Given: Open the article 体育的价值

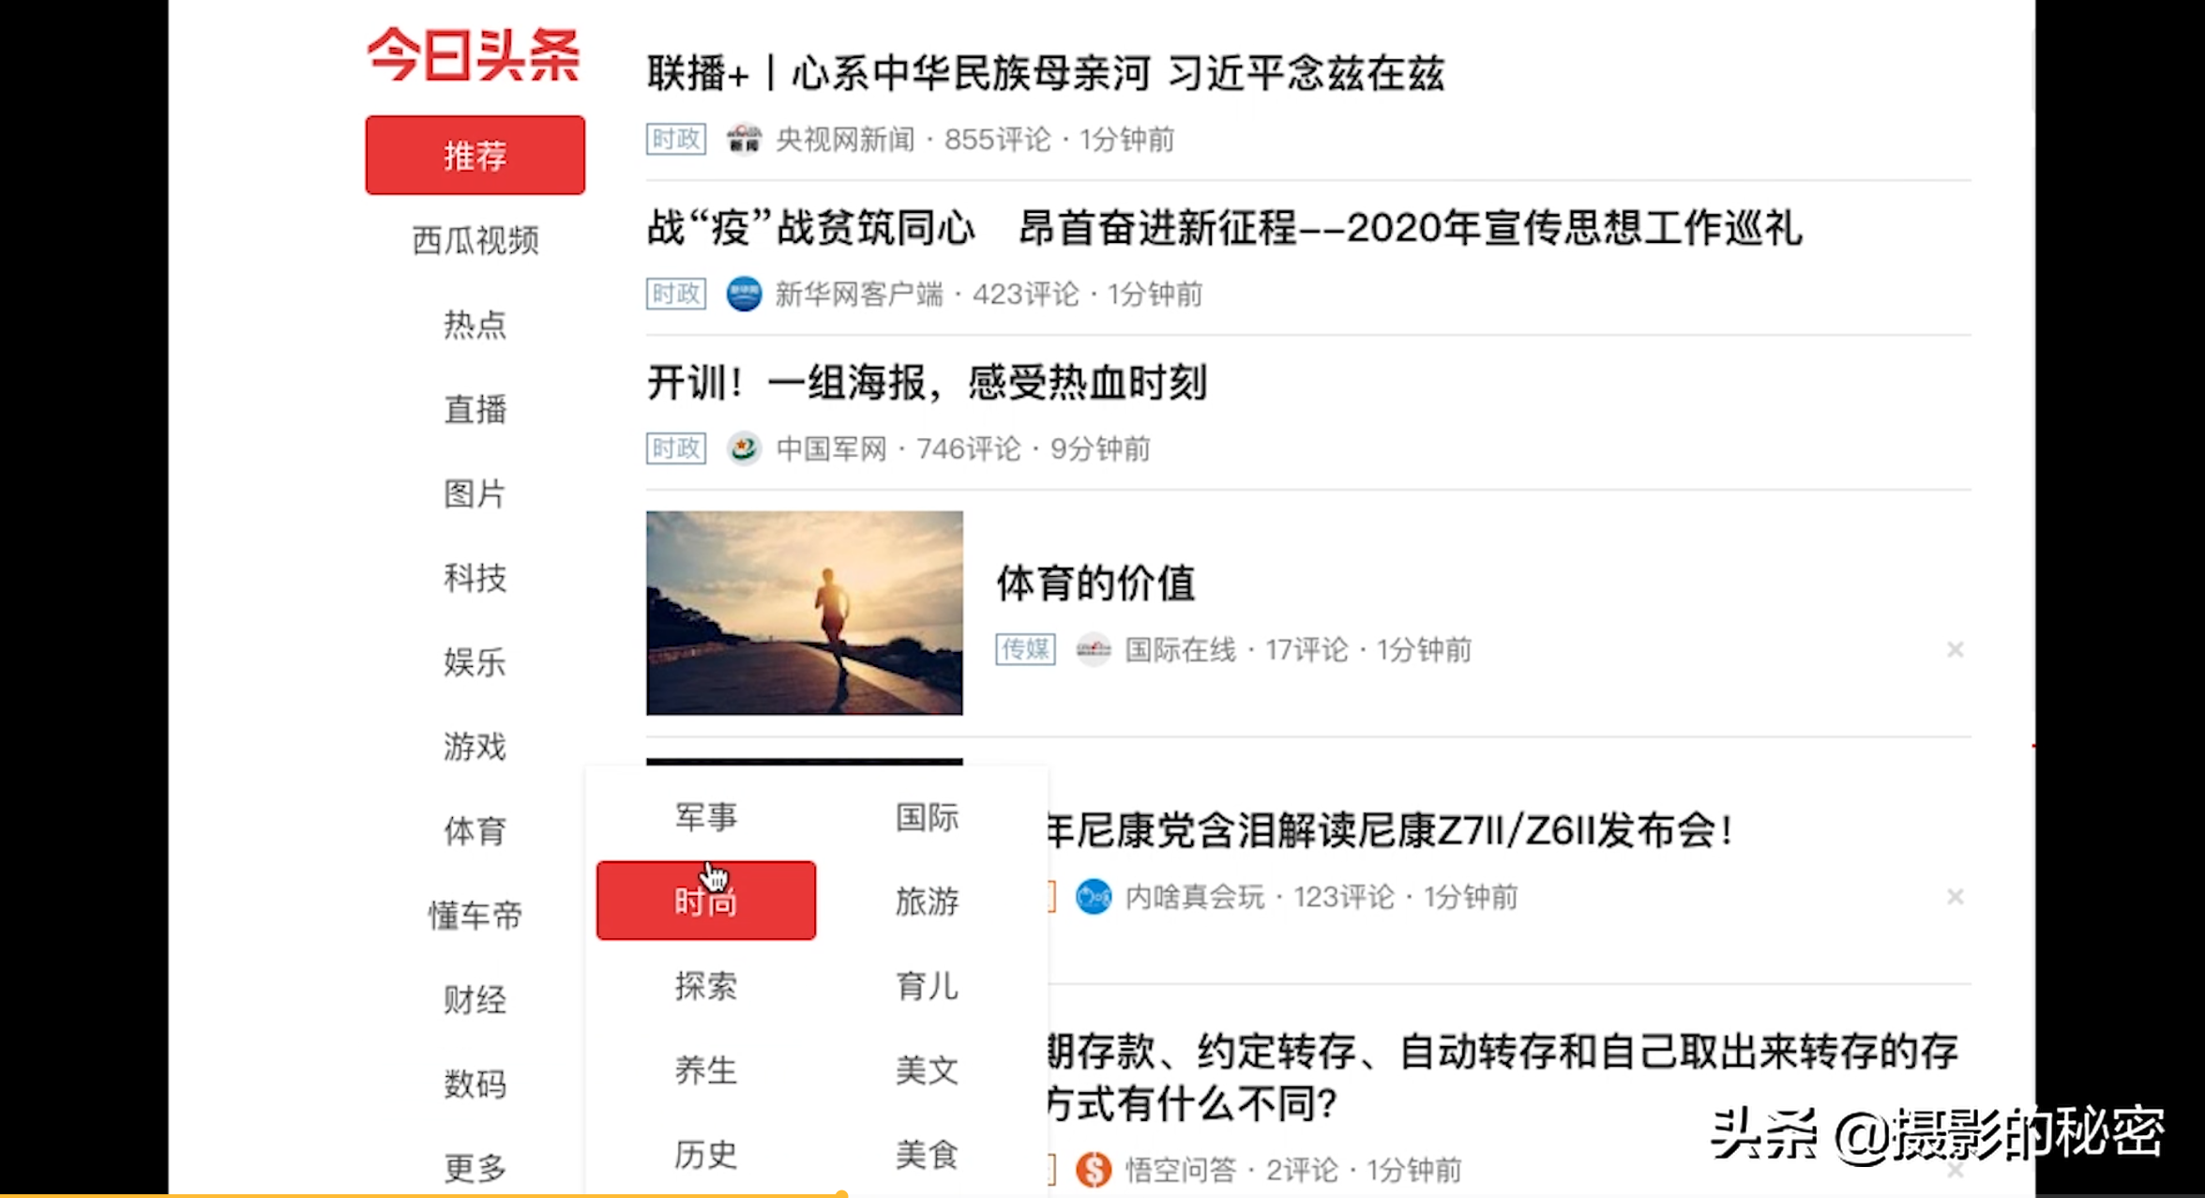Looking at the screenshot, I should pos(1095,582).
